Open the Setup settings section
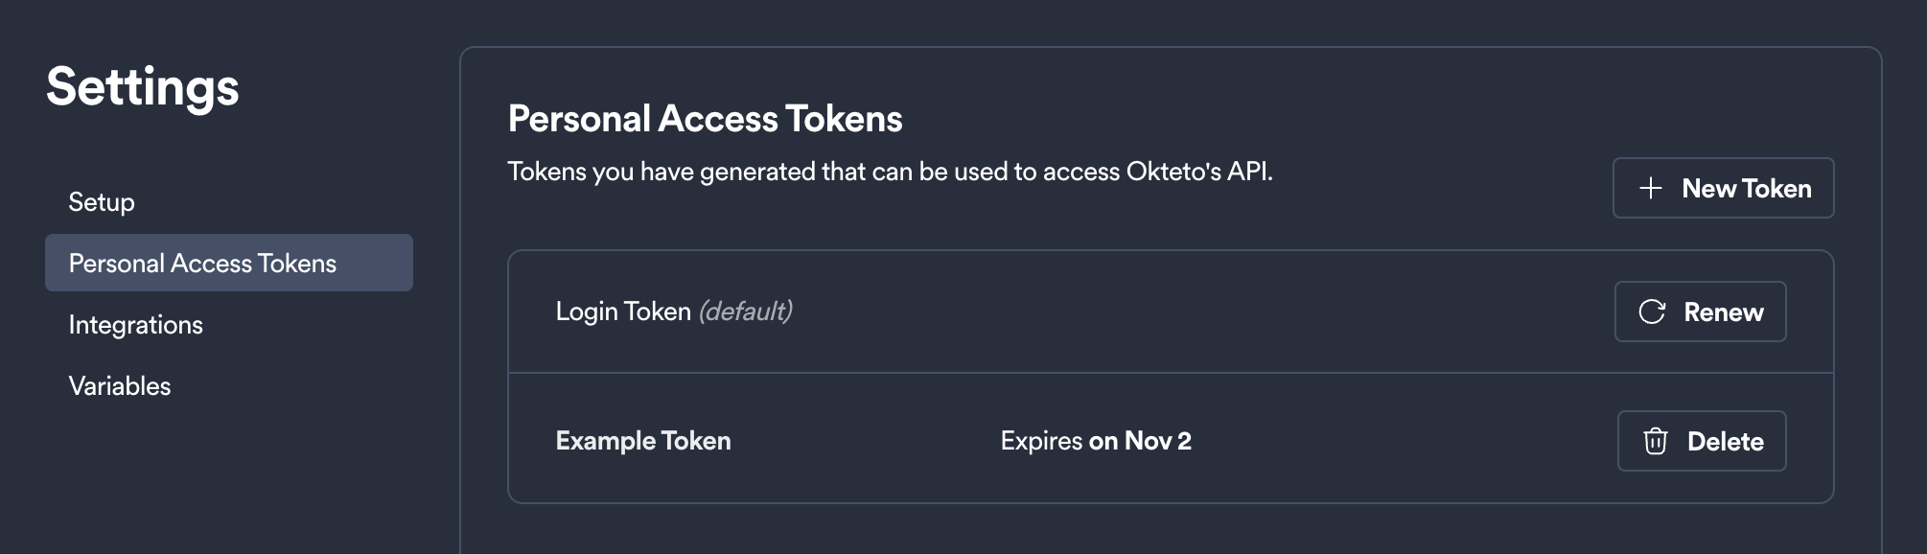The image size is (1927, 554). click(x=102, y=202)
